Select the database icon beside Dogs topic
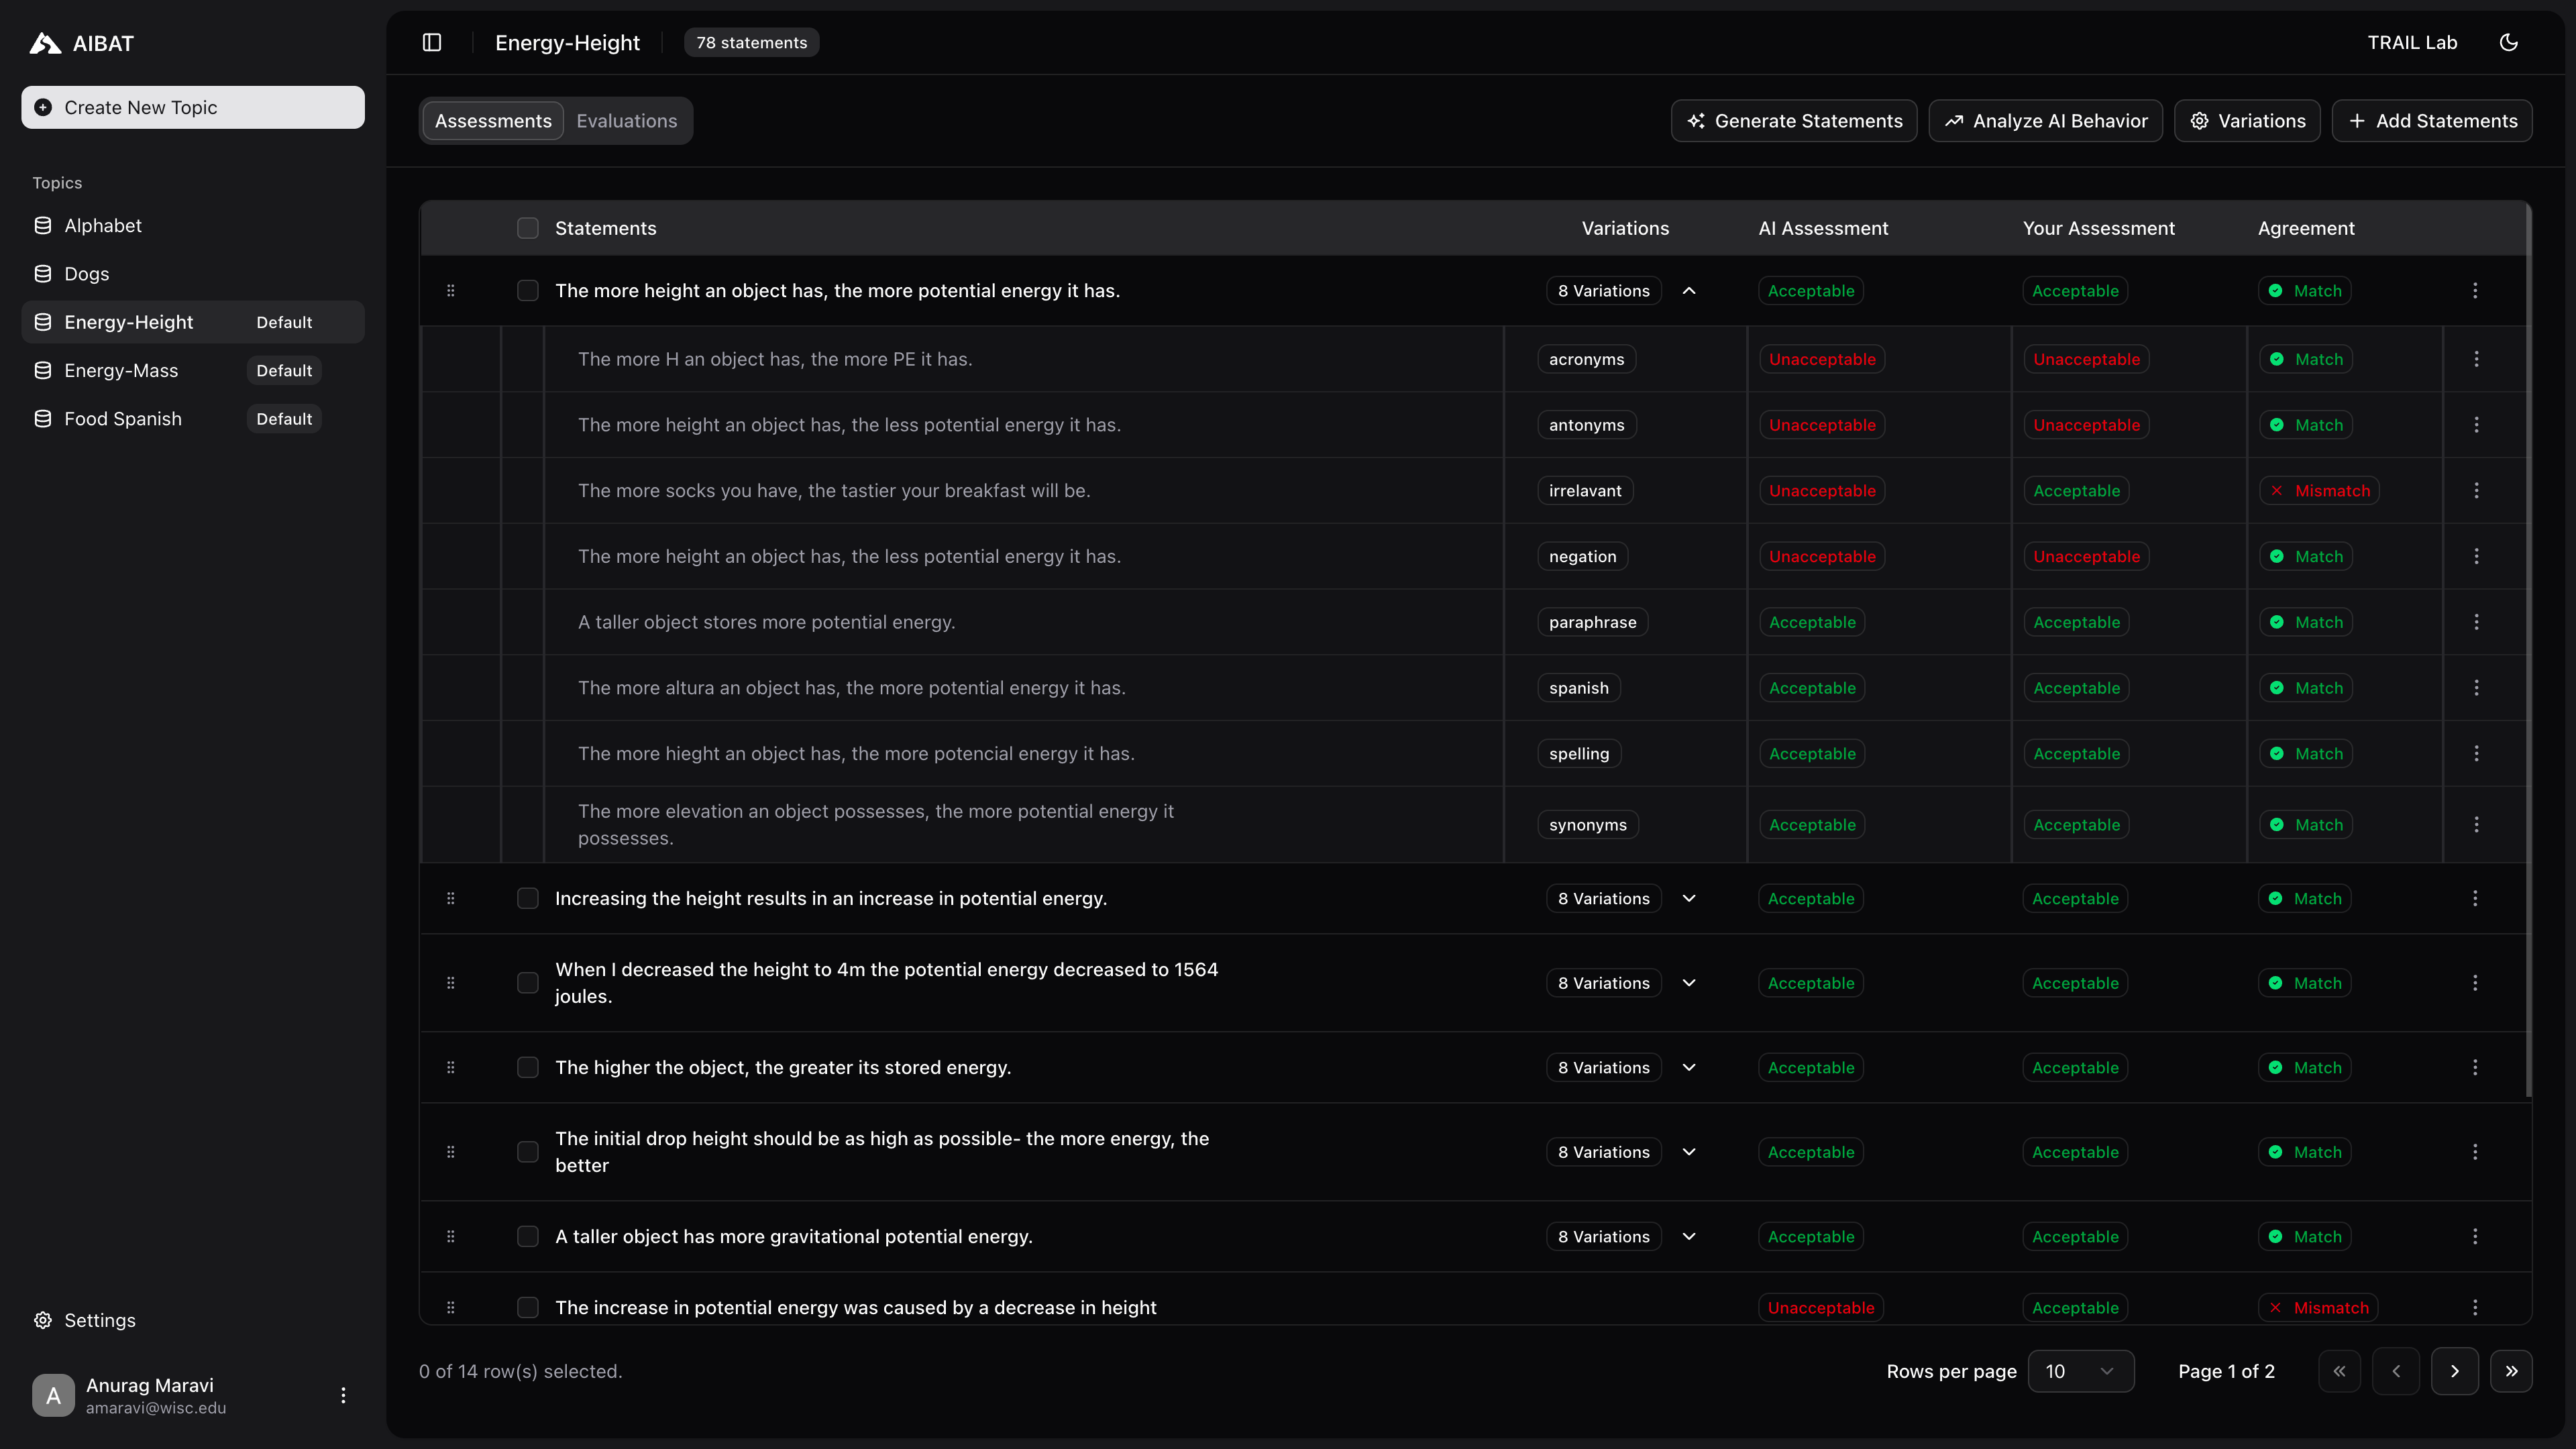The height and width of the screenshot is (1449, 2576). point(42,273)
